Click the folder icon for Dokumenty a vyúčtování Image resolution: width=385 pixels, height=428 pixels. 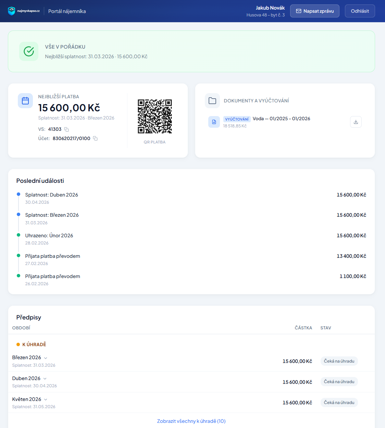pos(212,101)
